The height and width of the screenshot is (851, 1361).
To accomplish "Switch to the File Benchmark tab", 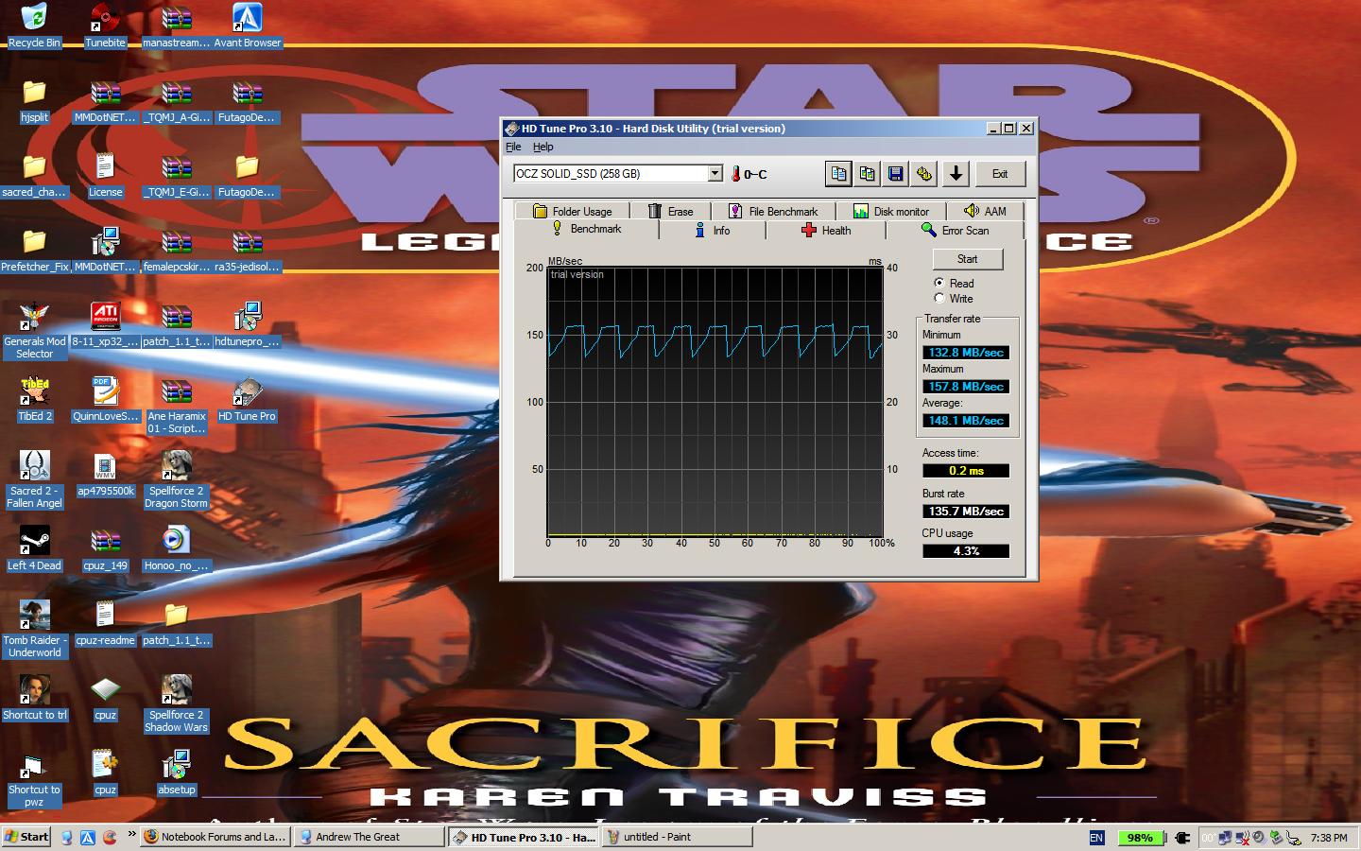I will click(x=773, y=211).
